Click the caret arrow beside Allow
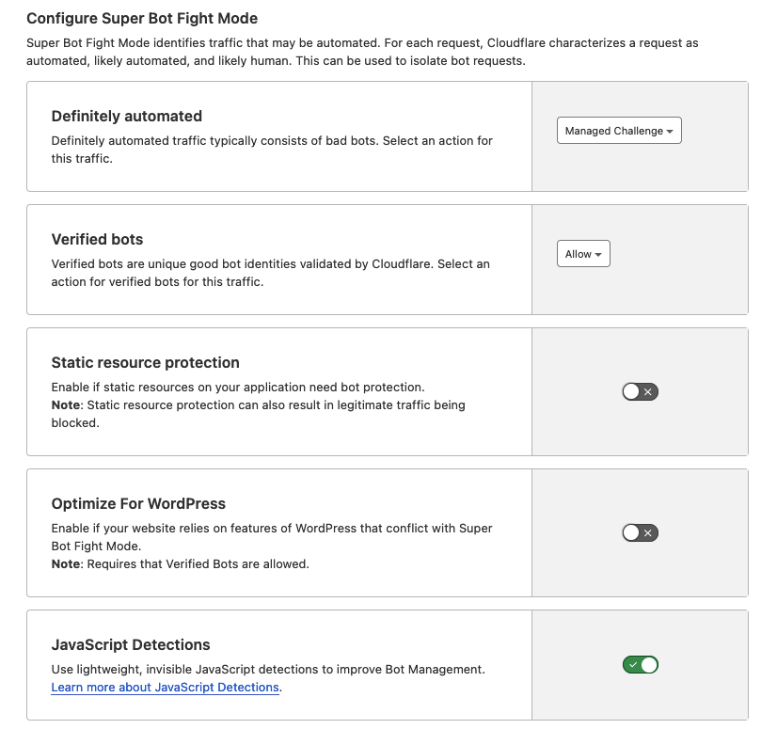 pos(598,255)
